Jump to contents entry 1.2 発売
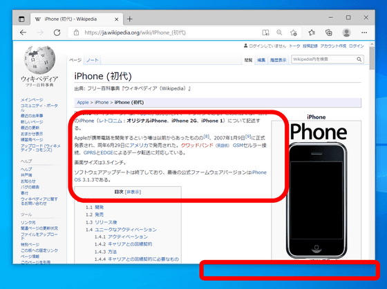 click(95, 215)
